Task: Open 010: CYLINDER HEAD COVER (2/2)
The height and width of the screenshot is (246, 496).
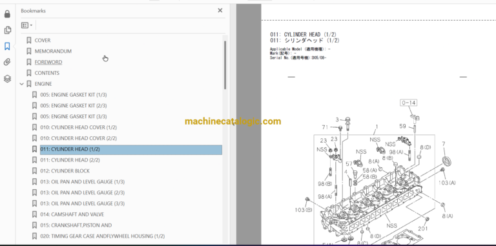Action: click(78, 138)
